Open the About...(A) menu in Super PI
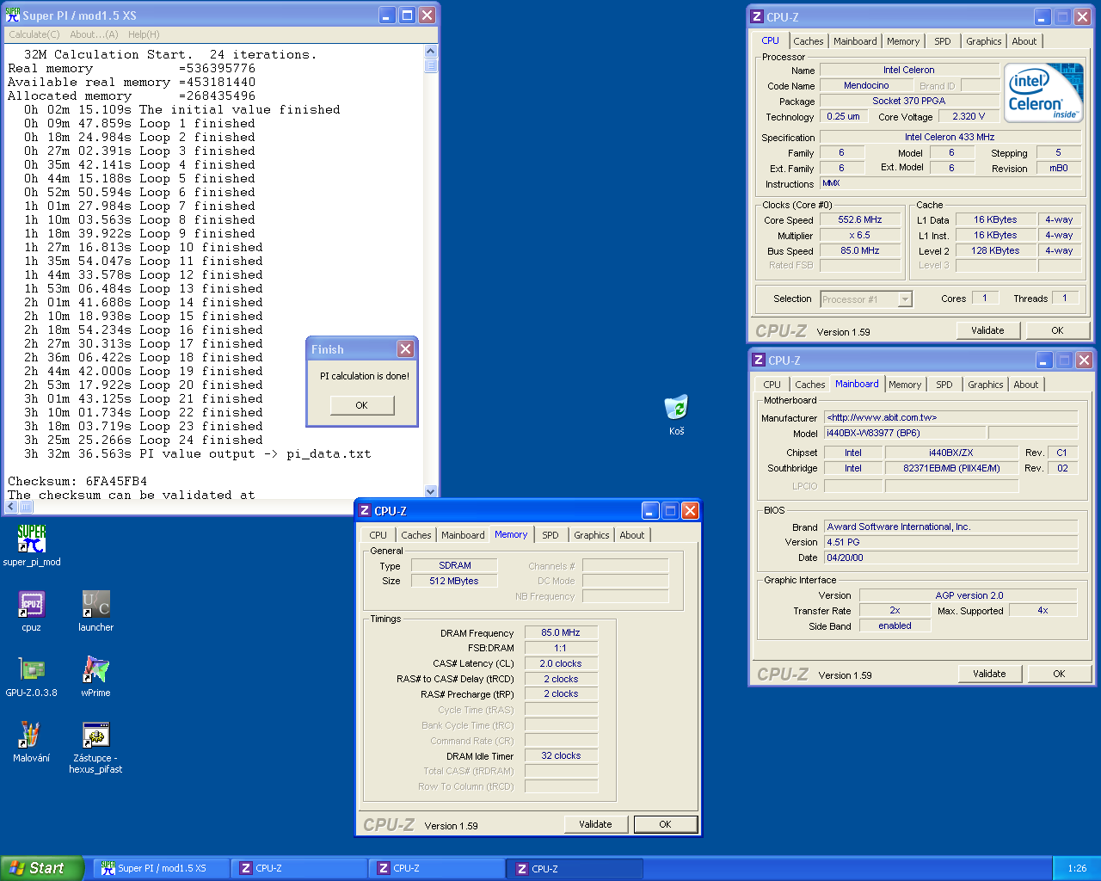The height and width of the screenshot is (881, 1101). pyautogui.click(x=94, y=34)
